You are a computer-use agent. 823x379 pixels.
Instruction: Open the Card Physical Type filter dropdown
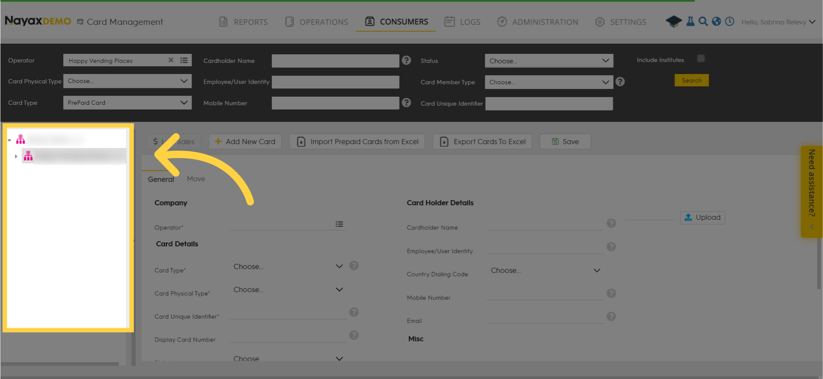click(x=127, y=81)
